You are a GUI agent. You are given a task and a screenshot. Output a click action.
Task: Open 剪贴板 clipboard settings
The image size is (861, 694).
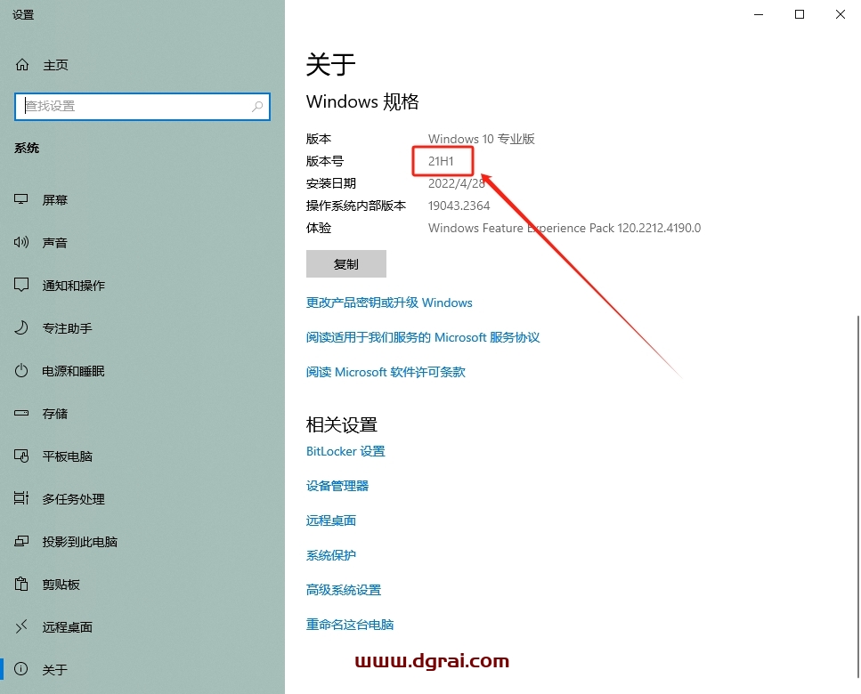click(x=61, y=585)
